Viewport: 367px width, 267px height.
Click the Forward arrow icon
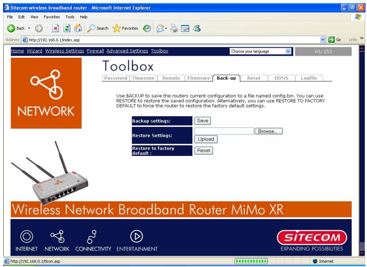coord(39,28)
